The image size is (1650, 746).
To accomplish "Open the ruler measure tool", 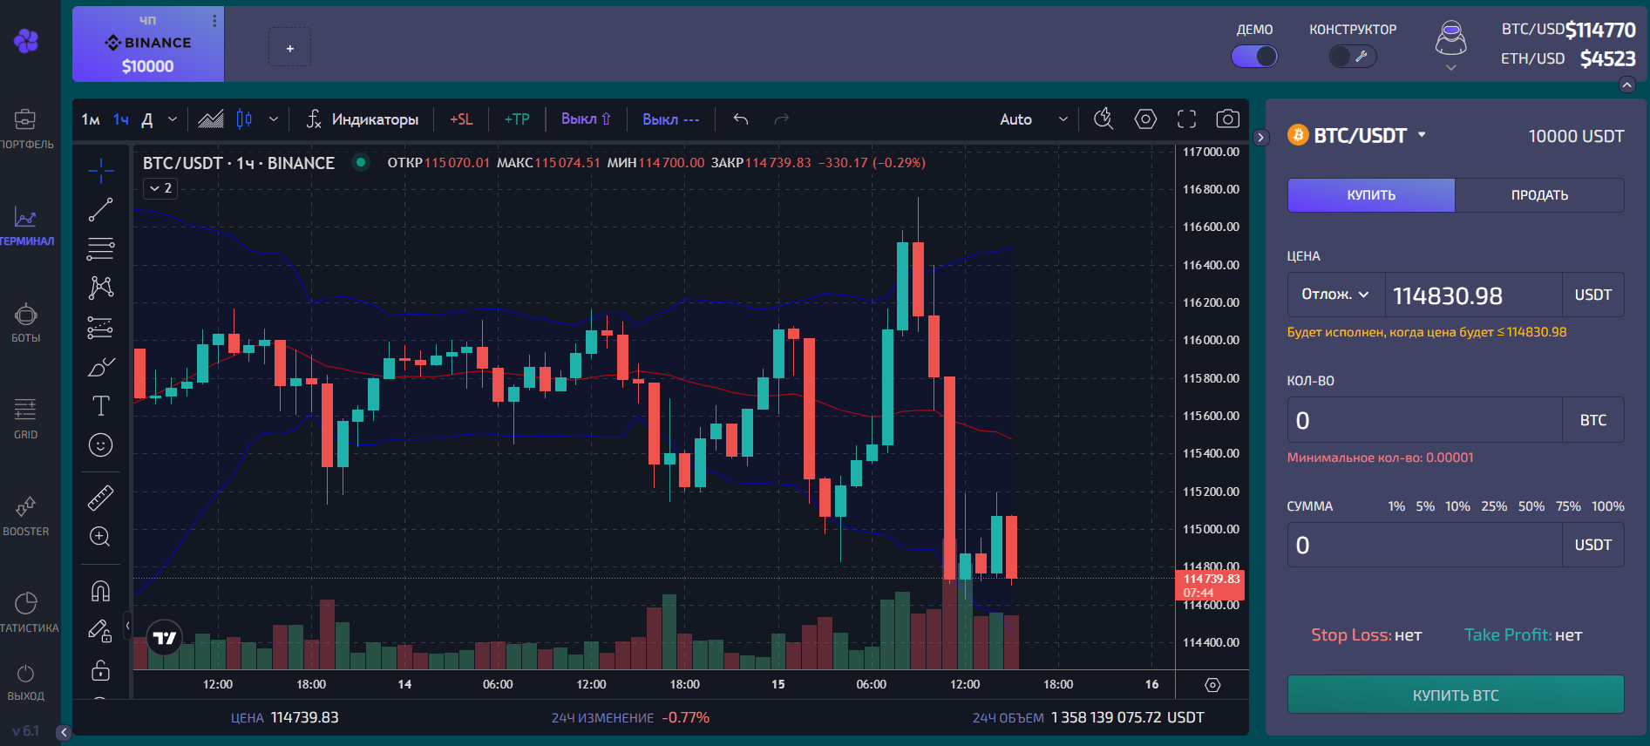I will click(101, 498).
